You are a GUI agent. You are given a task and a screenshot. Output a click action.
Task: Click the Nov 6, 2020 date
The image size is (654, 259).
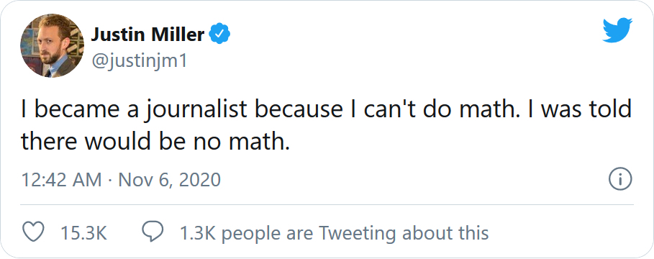click(x=169, y=180)
